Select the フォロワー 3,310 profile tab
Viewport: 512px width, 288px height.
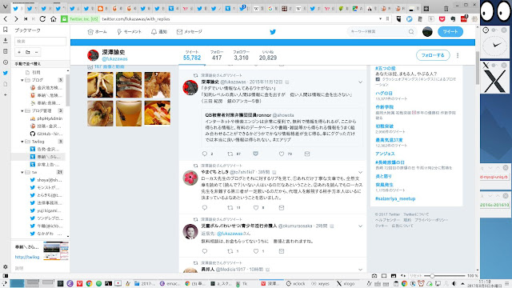coord(241,55)
